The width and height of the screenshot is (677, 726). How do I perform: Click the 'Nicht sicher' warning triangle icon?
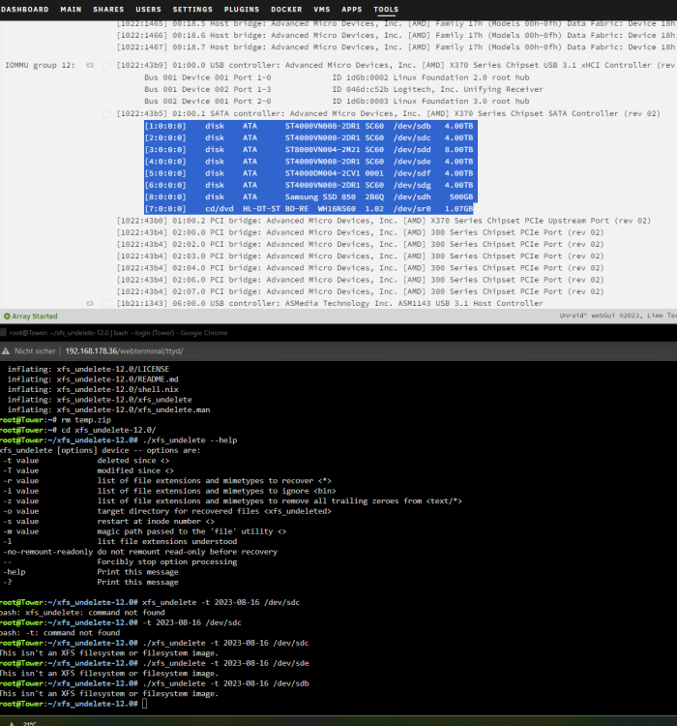6,351
